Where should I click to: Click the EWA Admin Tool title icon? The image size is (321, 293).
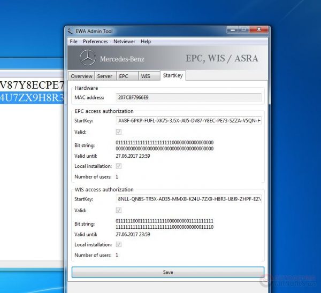(x=70, y=31)
